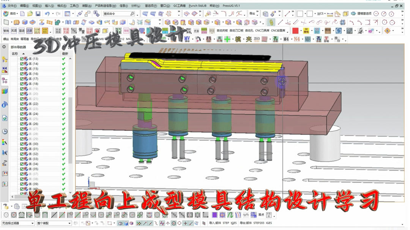Click the CNC合图库 library icon
This screenshot has height=230, width=410.
278,30
